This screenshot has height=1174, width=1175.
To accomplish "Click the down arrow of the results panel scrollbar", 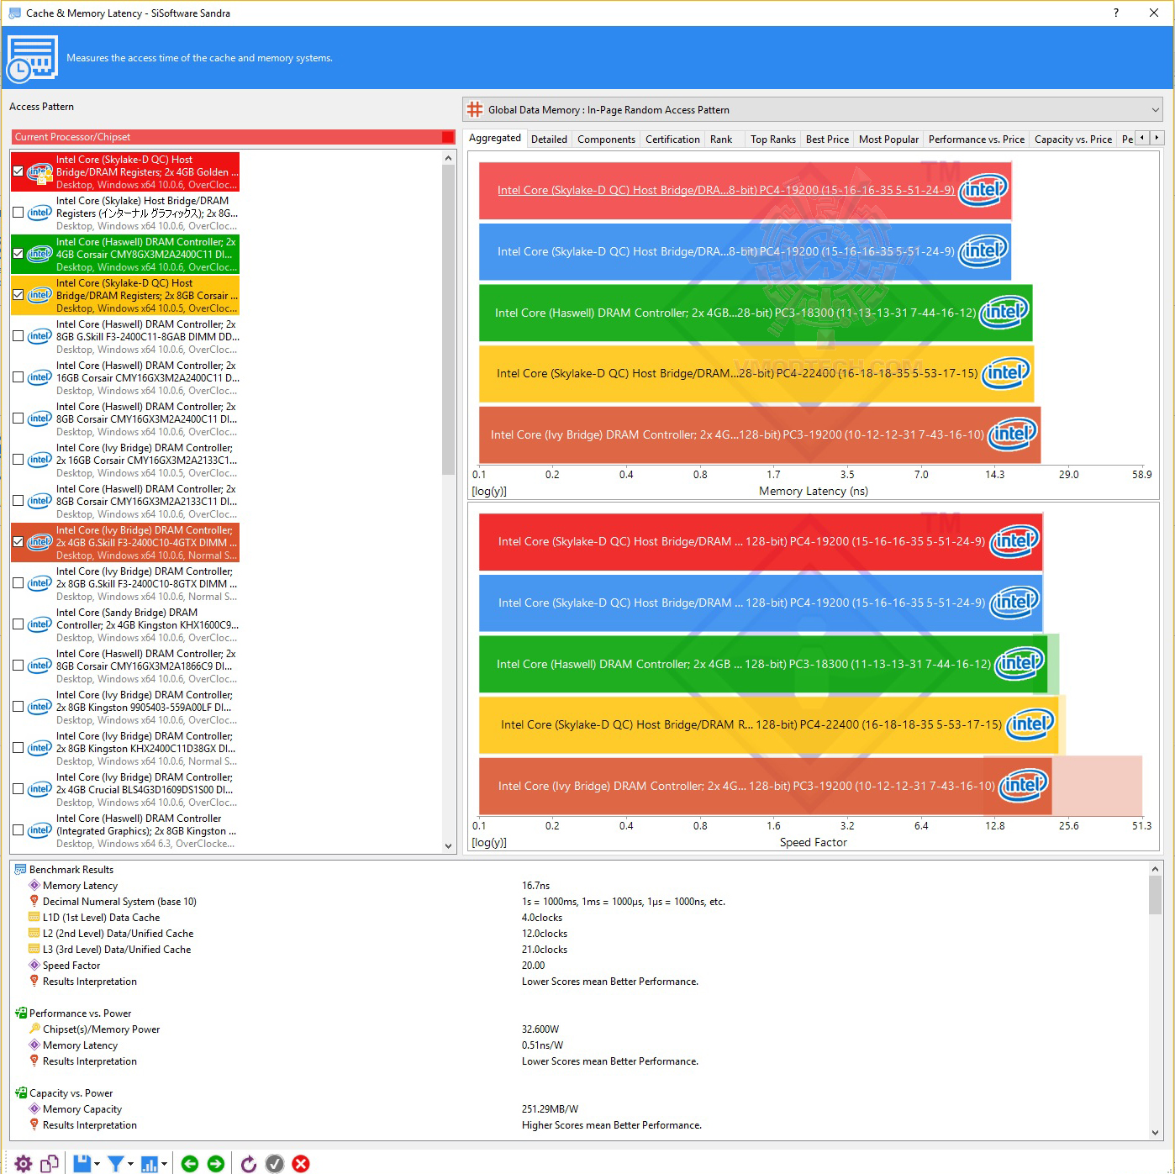I will [1155, 1132].
